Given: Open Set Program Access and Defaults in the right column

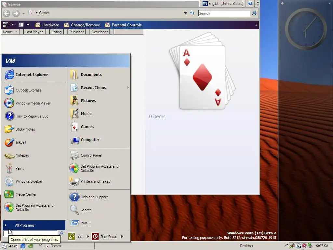Looking at the screenshot, I should [99, 168].
